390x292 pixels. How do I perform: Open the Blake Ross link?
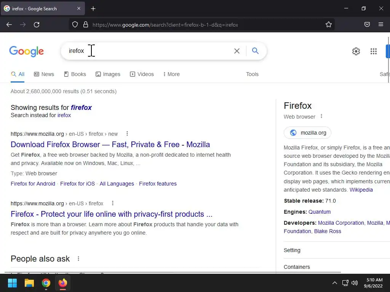click(x=328, y=232)
